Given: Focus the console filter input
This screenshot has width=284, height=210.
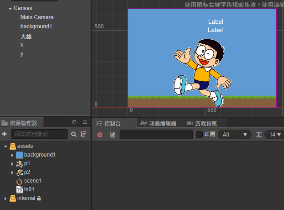Looking at the screenshot, I should (x=156, y=135).
